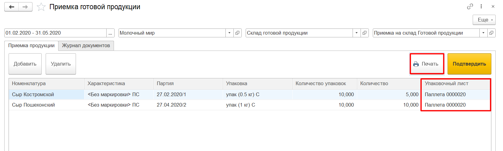Expand the Приемка на склад dropdown
503x151 pixels.
(x=483, y=33)
